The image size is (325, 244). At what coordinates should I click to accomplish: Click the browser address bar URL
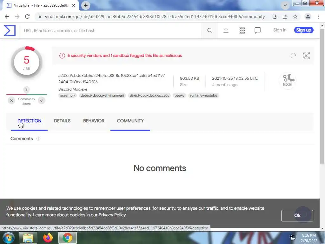pos(155,17)
